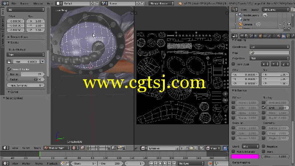Click play animation button in timeline
This screenshot has height=166, width=295.
[x=164, y=163]
